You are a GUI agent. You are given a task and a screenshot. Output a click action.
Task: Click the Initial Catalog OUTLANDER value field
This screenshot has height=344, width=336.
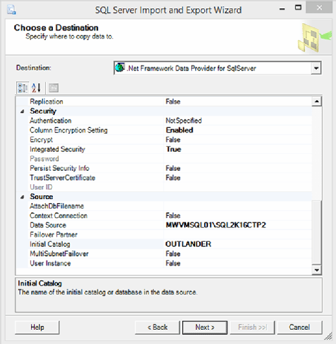[x=238, y=244]
